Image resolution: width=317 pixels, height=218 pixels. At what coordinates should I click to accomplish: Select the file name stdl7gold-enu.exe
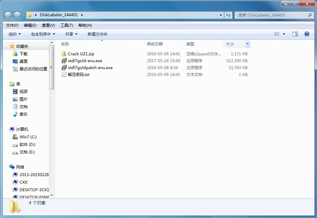[85, 60]
